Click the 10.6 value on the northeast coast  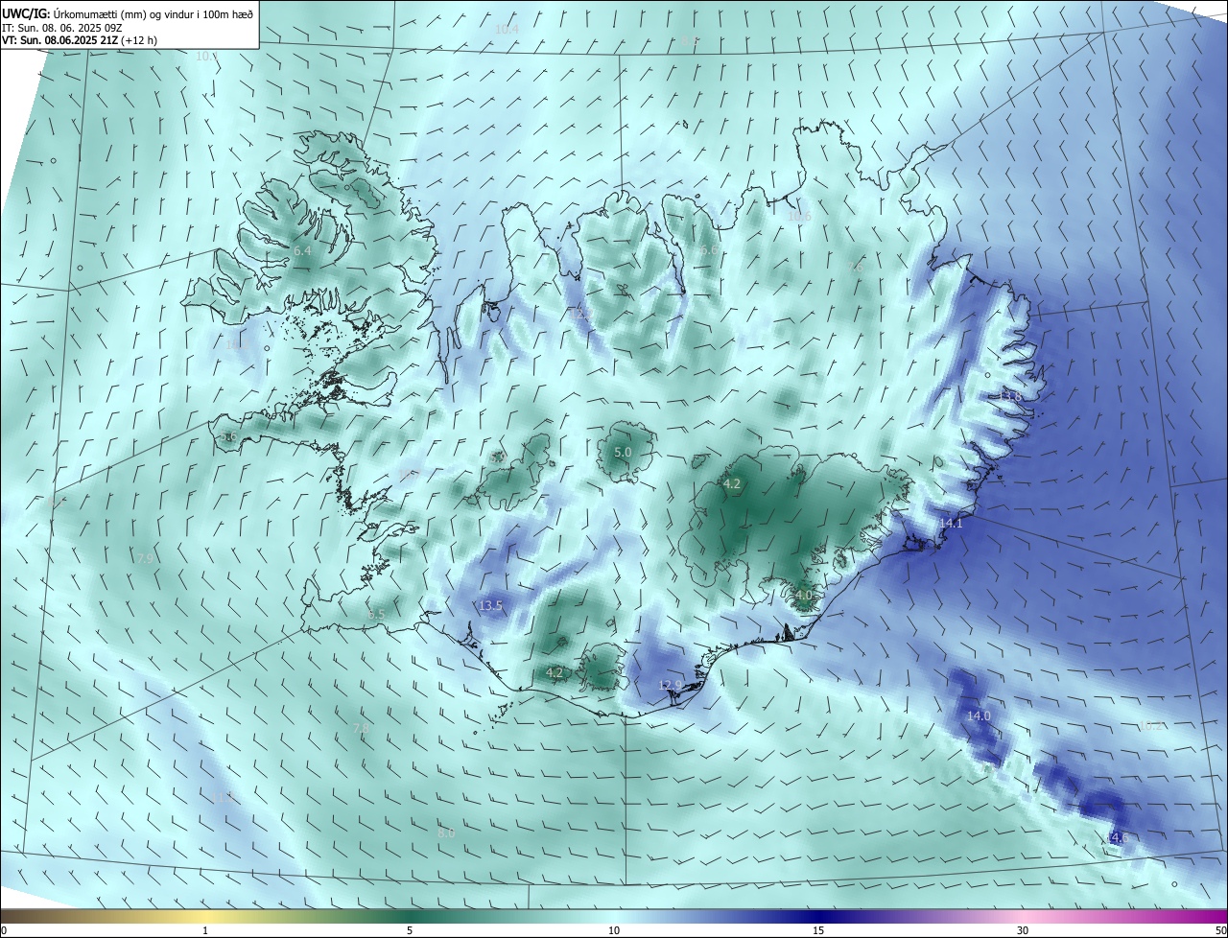pos(799,217)
